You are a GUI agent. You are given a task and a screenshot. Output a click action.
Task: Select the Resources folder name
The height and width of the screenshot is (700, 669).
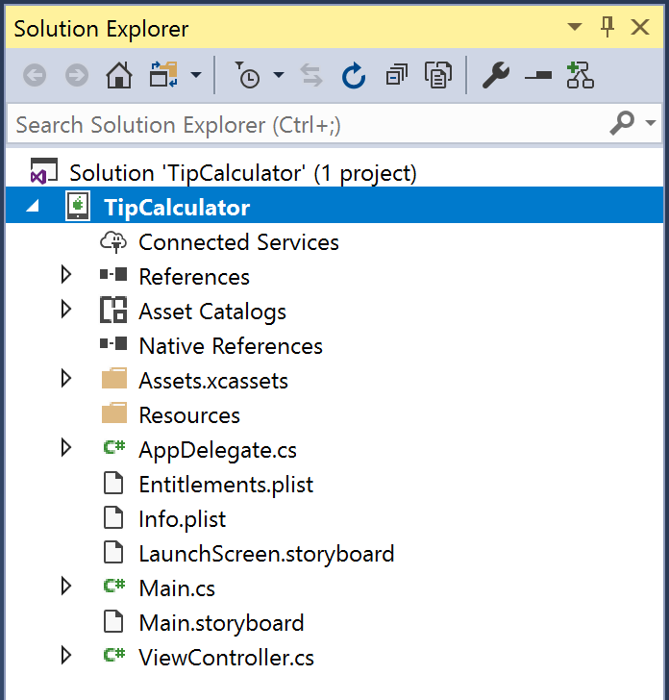189,415
